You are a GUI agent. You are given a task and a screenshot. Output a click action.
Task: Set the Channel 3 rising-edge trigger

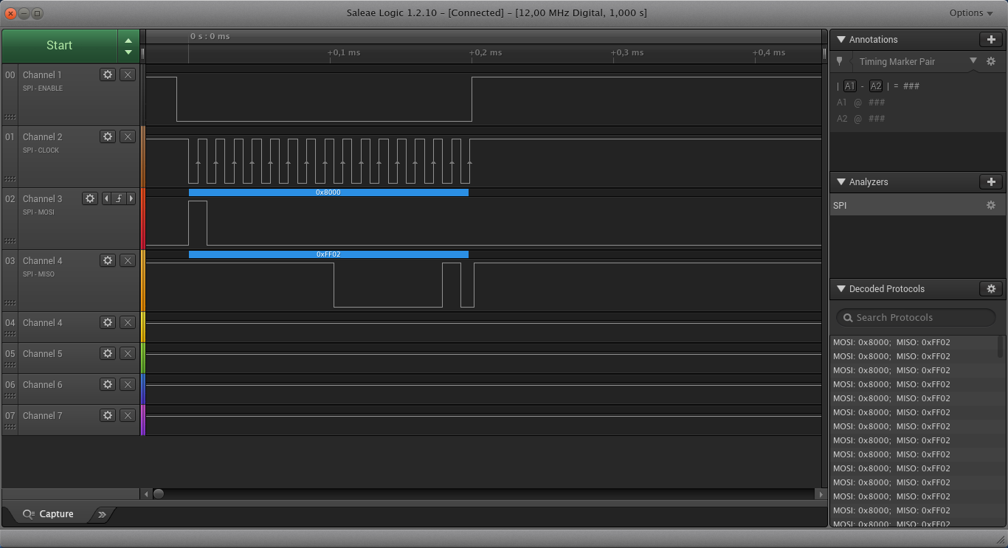click(119, 198)
